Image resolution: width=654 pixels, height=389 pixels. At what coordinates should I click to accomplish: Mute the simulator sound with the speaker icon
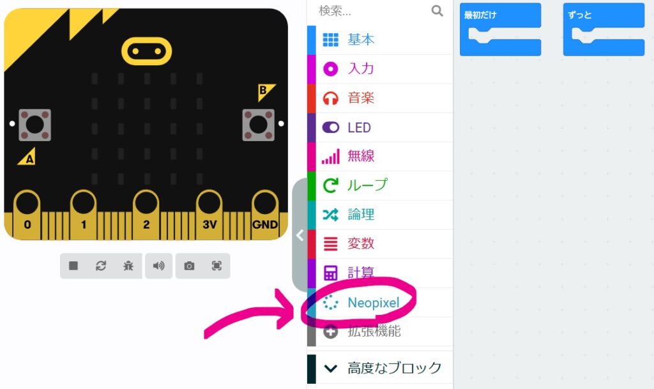[158, 266]
